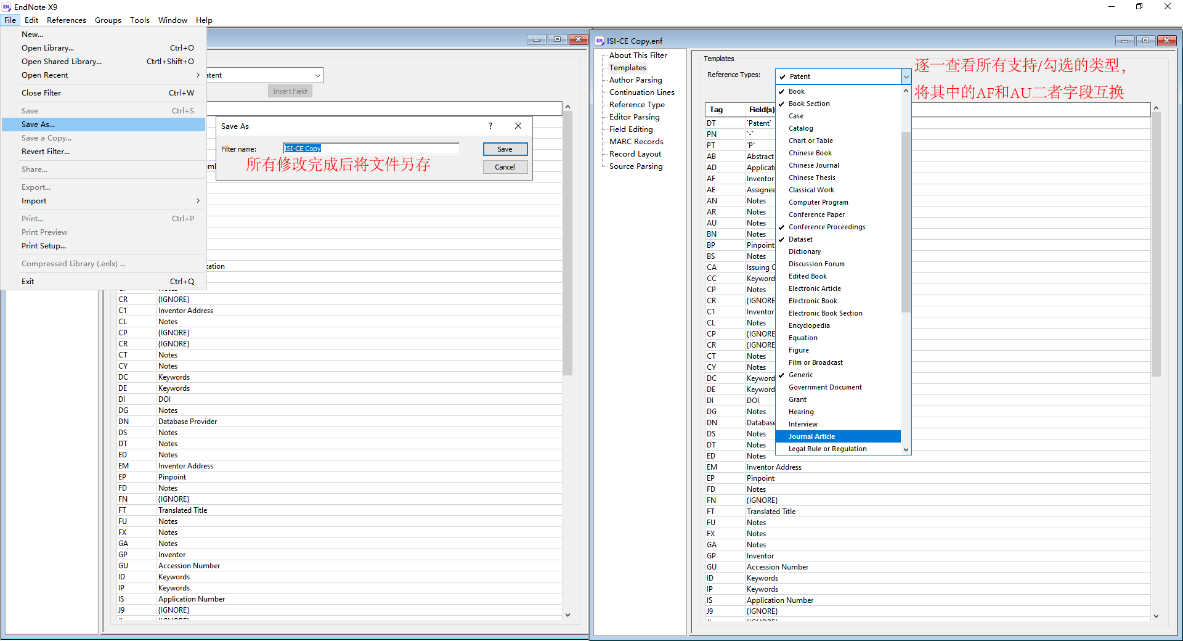Select Chinese Journal reference type
Screen dimensions: 1183x641
[838, 165]
